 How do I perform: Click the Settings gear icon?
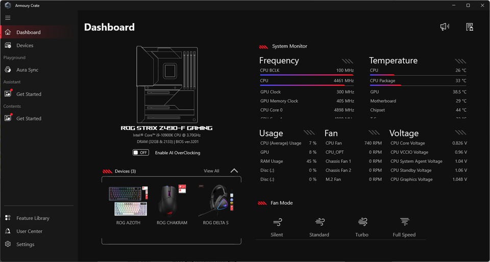click(8, 244)
